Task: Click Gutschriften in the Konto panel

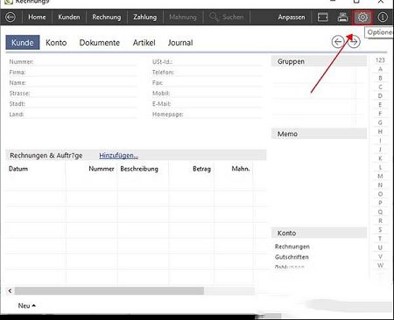Action: point(292,257)
